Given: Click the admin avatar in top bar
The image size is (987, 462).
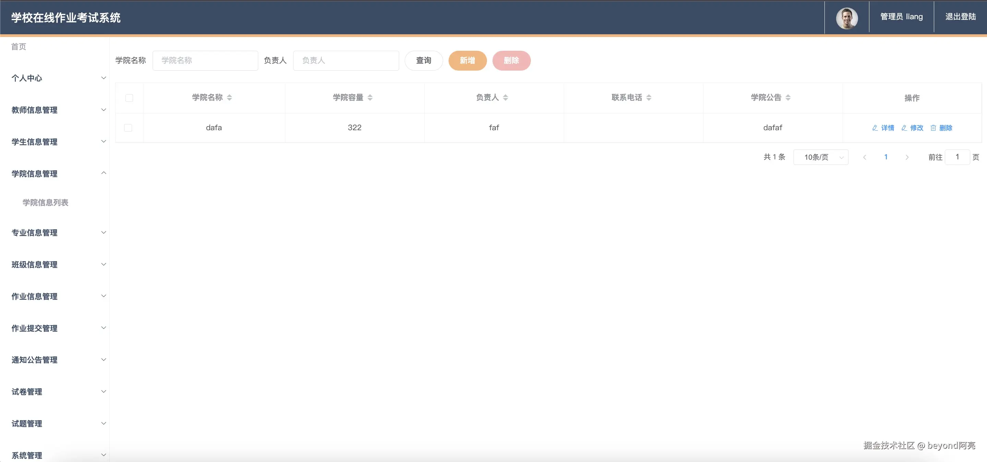Looking at the screenshot, I should click(x=846, y=17).
